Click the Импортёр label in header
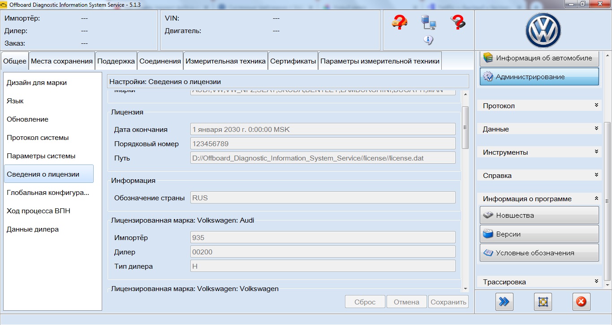This screenshot has height=325, width=612. [22, 18]
